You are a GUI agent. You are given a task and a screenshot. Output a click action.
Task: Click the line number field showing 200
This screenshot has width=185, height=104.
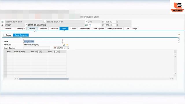(94, 22)
